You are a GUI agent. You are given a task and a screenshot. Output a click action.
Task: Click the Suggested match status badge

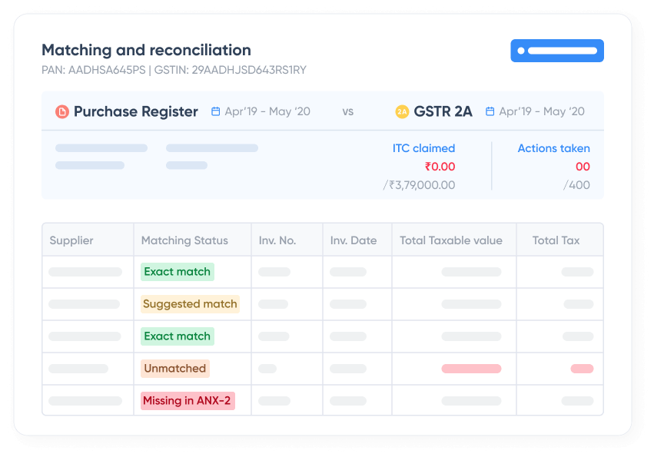[190, 303]
